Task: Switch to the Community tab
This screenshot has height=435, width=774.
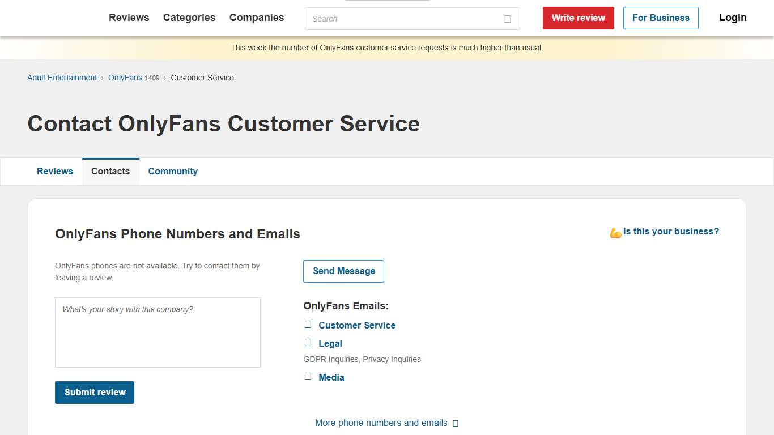Action: tap(173, 171)
